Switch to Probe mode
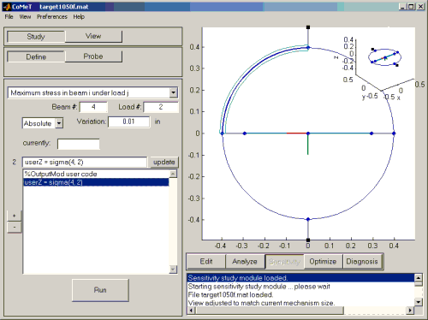 click(93, 56)
